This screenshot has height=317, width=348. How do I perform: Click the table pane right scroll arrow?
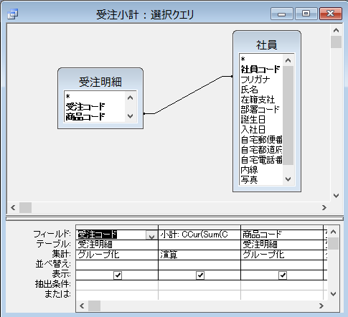(324, 207)
